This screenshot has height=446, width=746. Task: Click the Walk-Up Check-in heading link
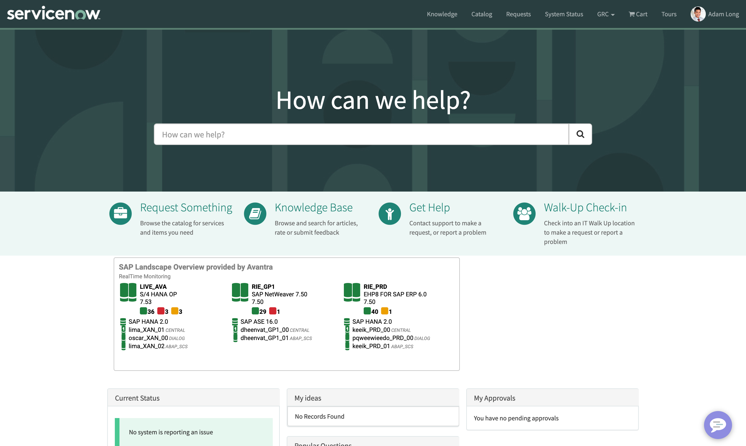pyautogui.click(x=585, y=207)
